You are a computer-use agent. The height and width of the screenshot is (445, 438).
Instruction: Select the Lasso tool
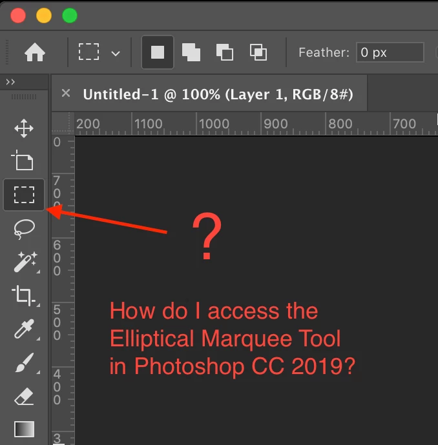[24, 229]
